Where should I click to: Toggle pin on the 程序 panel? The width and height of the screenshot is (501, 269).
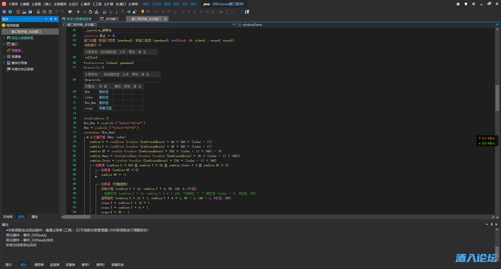click(51, 19)
